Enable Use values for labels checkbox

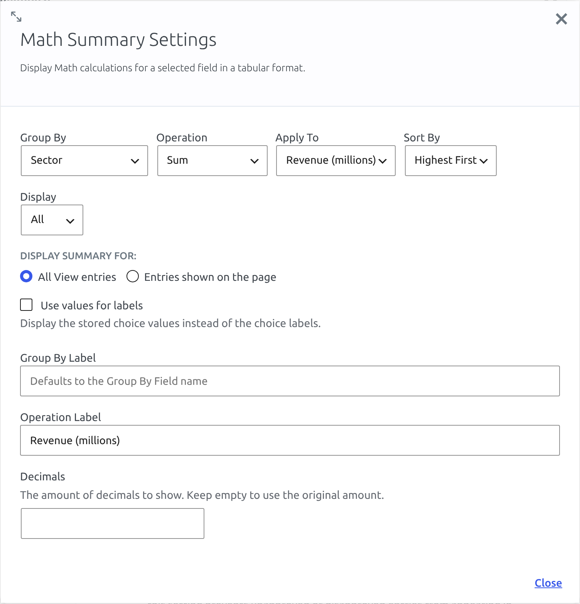(26, 305)
